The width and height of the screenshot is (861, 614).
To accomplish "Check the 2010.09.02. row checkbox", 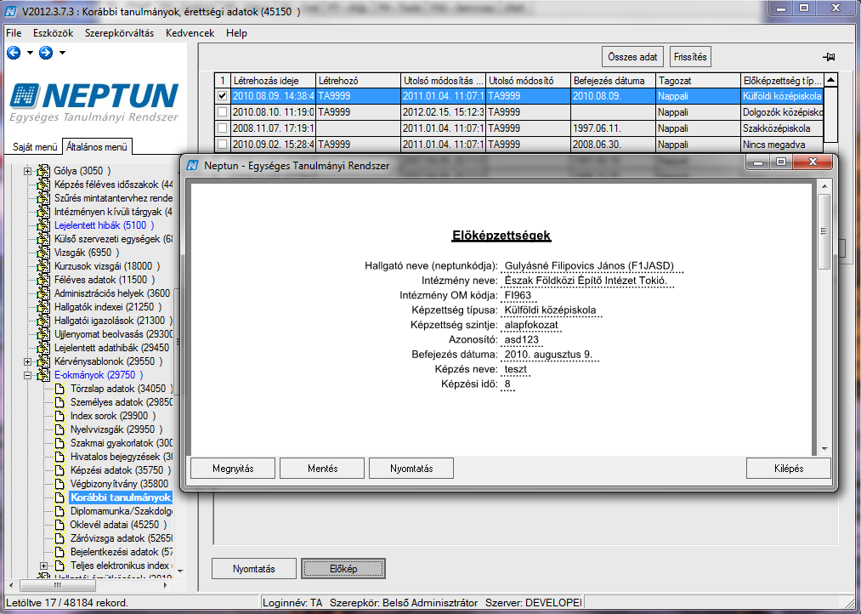I will [222, 145].
